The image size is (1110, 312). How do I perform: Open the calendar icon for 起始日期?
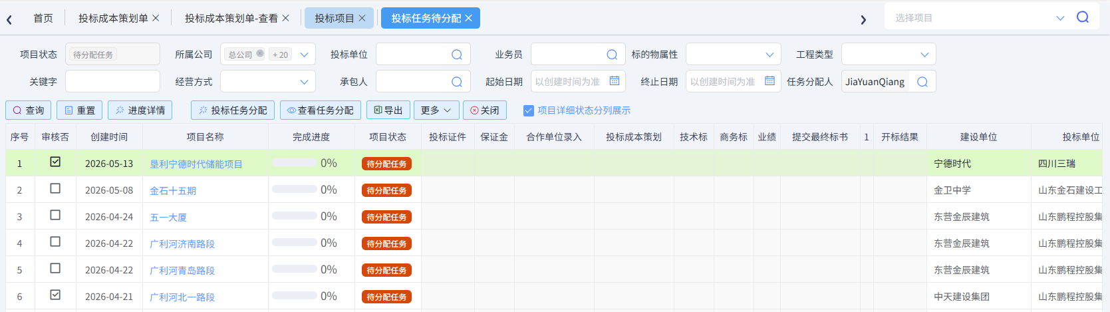pyautogui.click(x=615, y=81)
